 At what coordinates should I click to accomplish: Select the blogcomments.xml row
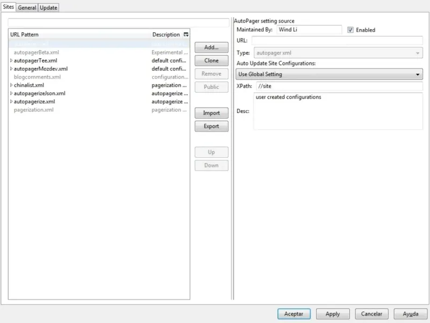pos(99,77)
